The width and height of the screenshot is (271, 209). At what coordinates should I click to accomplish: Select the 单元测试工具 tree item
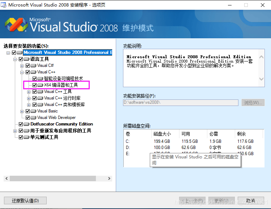pyautogui.click(x=44, y=137)
